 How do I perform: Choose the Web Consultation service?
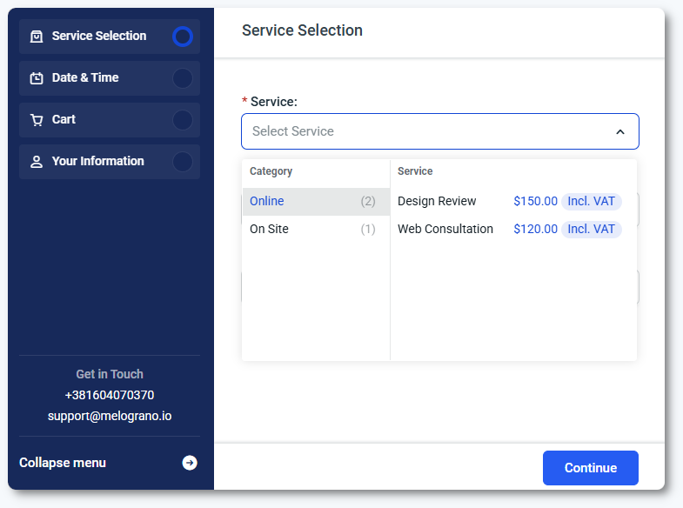click(x=445, y=229)
